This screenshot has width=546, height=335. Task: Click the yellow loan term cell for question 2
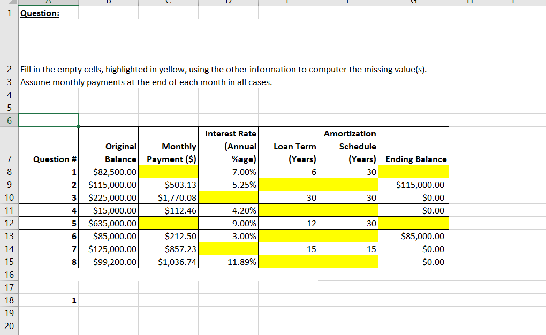click(289, 185)
